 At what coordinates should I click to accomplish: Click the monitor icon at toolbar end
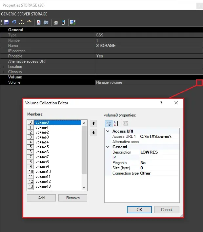[x=73, y=22]
